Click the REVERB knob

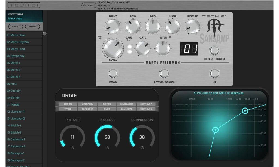[x=193, y=26]
